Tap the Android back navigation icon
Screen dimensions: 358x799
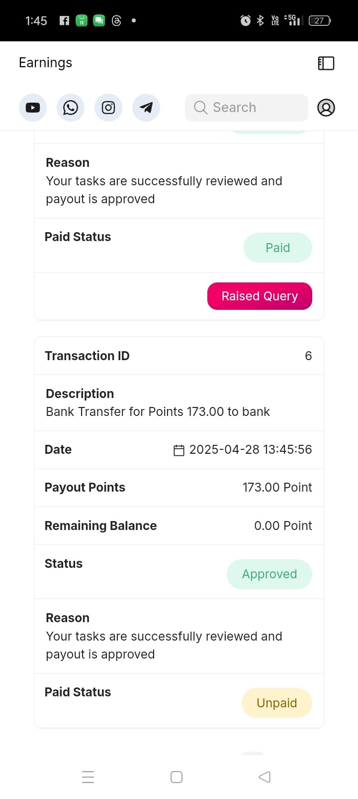coord(265,777)
